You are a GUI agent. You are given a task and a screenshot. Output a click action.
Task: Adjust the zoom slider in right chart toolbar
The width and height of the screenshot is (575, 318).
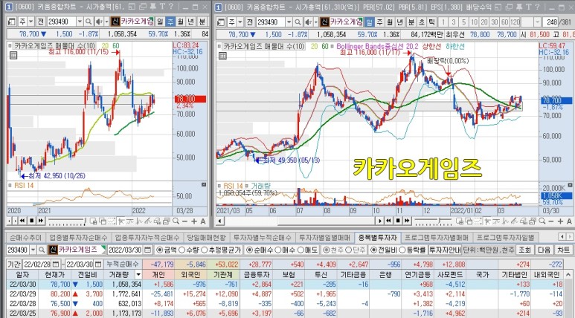pos(433,221)
